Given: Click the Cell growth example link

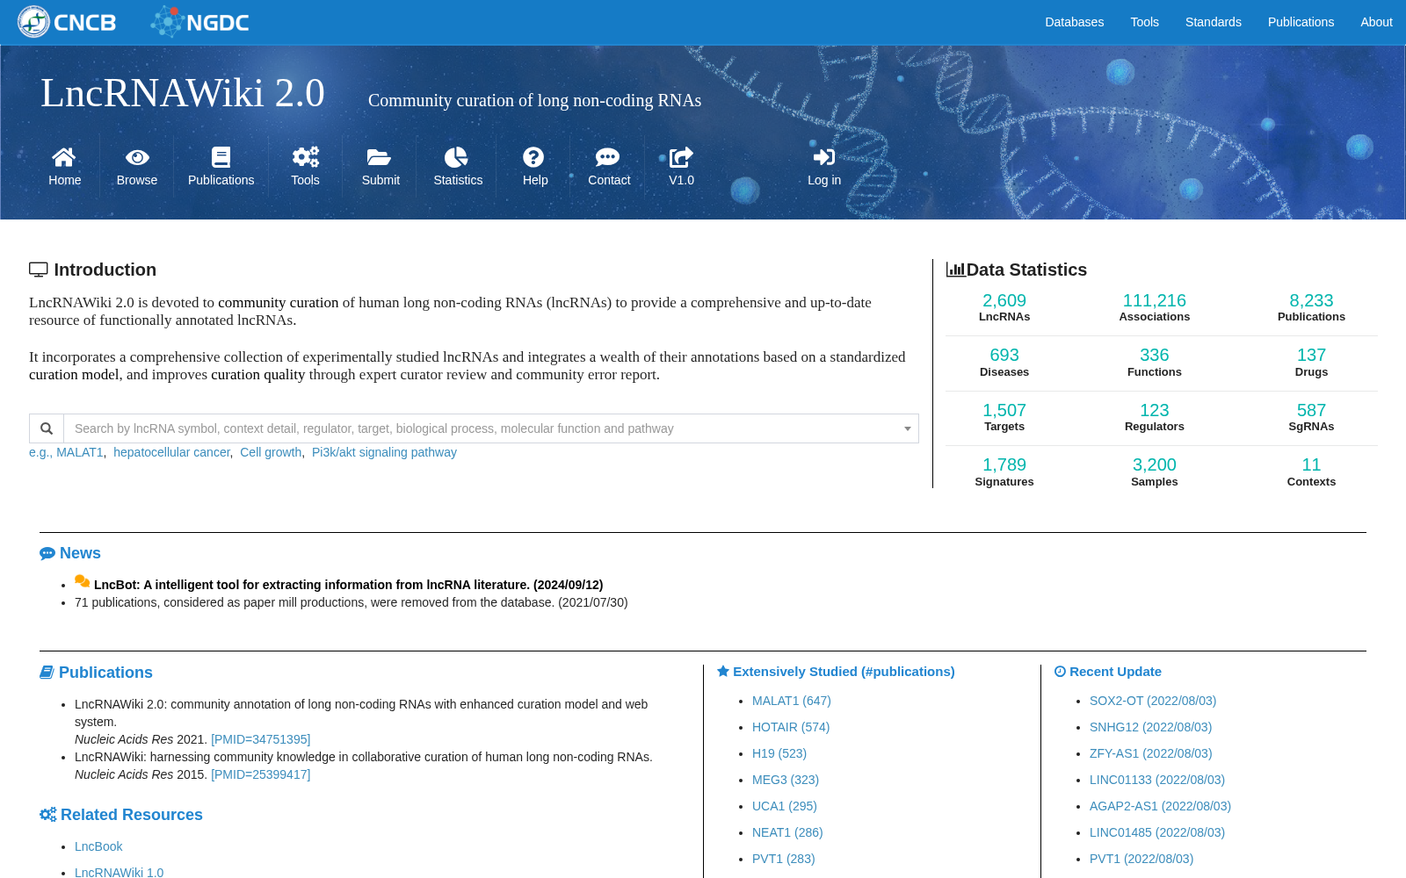Looking at the screenshot, I should click(x=271, y=452).
